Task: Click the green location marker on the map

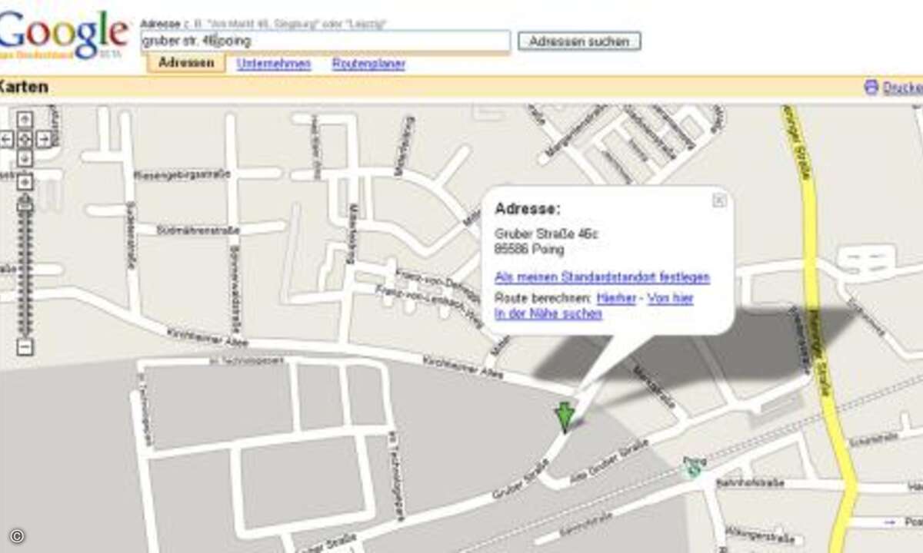Action: point(565,417)
